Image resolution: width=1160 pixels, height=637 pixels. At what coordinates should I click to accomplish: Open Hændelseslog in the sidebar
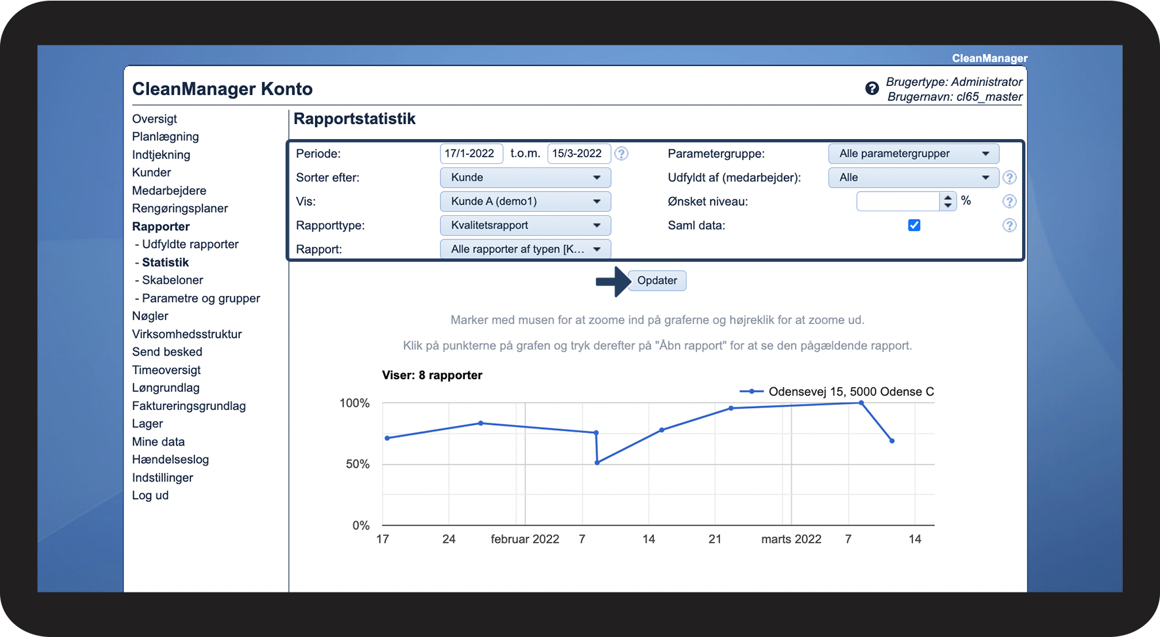click(x=171, y=460)
